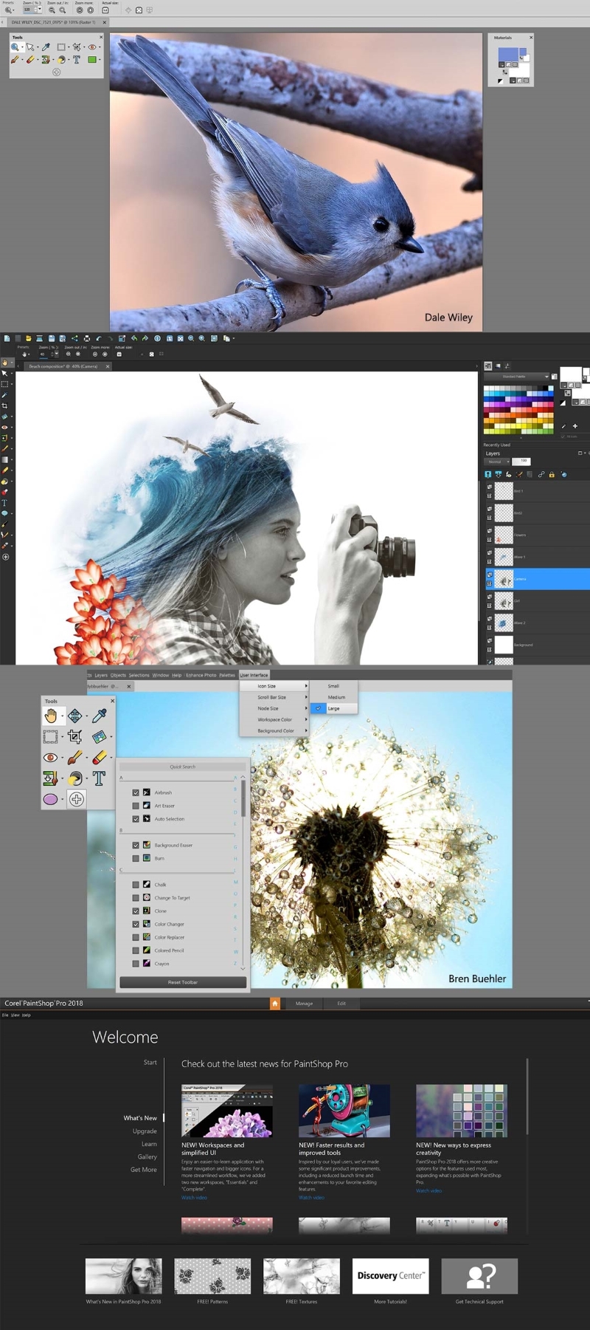
Task: Click the orange Home icon in the Welcome window
Action: click(275, 1004)
